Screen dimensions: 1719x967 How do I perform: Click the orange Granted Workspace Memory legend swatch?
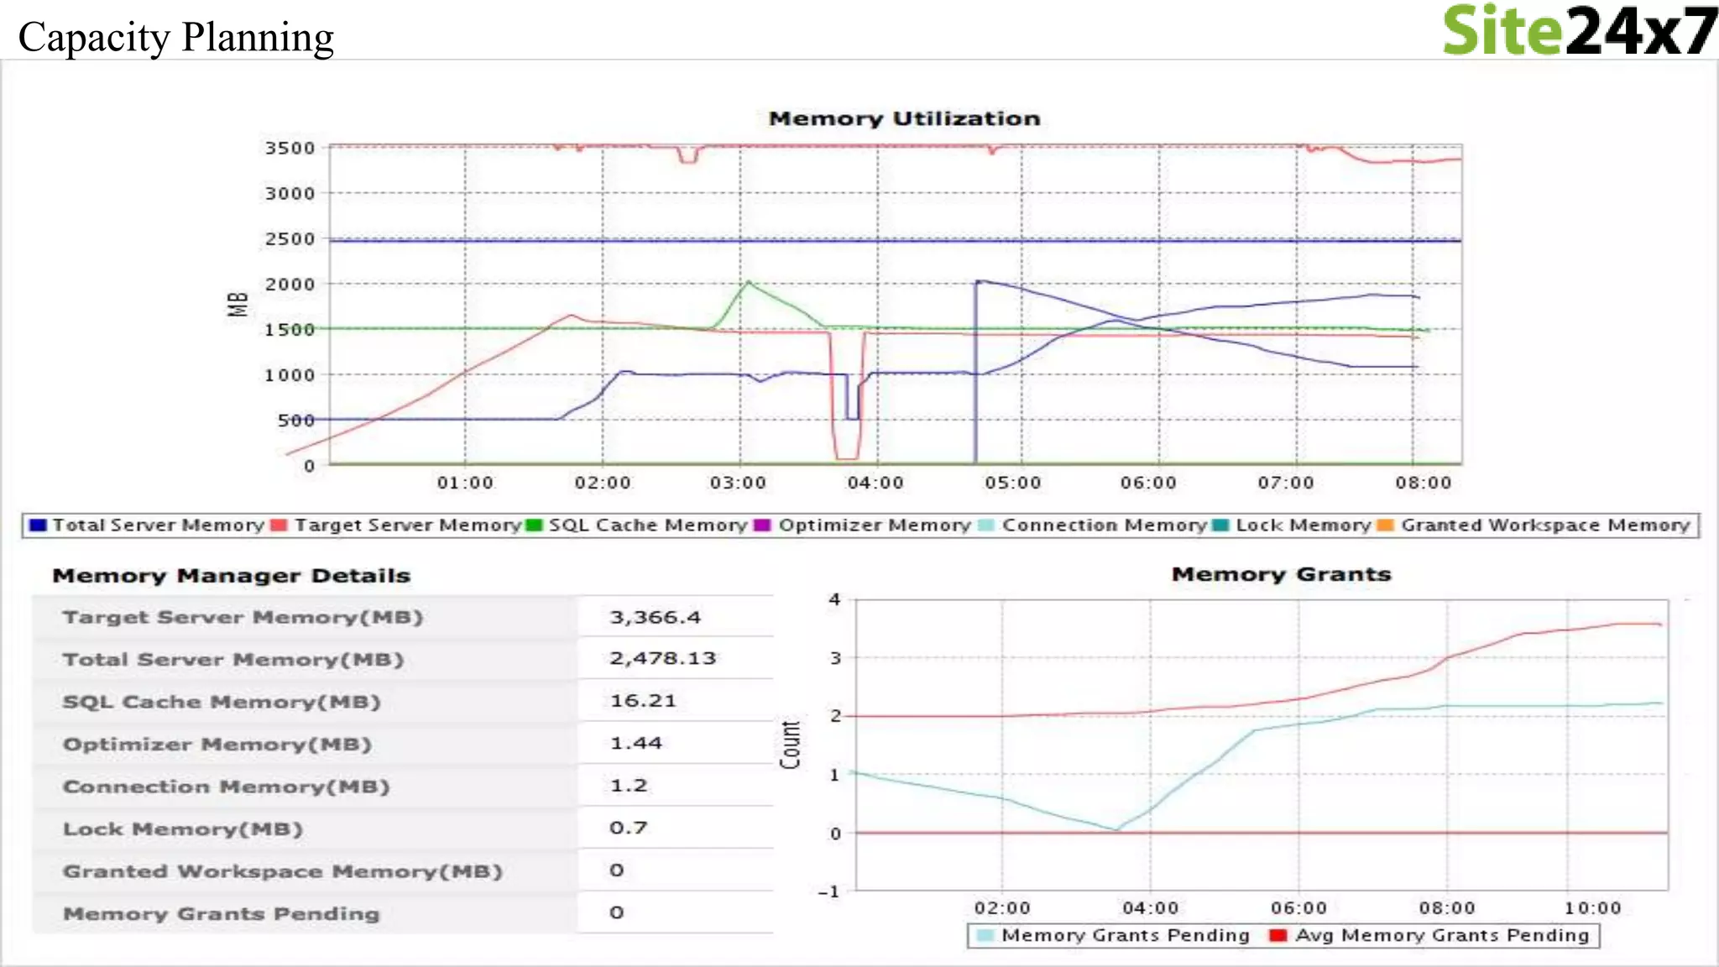(1386, 525)
